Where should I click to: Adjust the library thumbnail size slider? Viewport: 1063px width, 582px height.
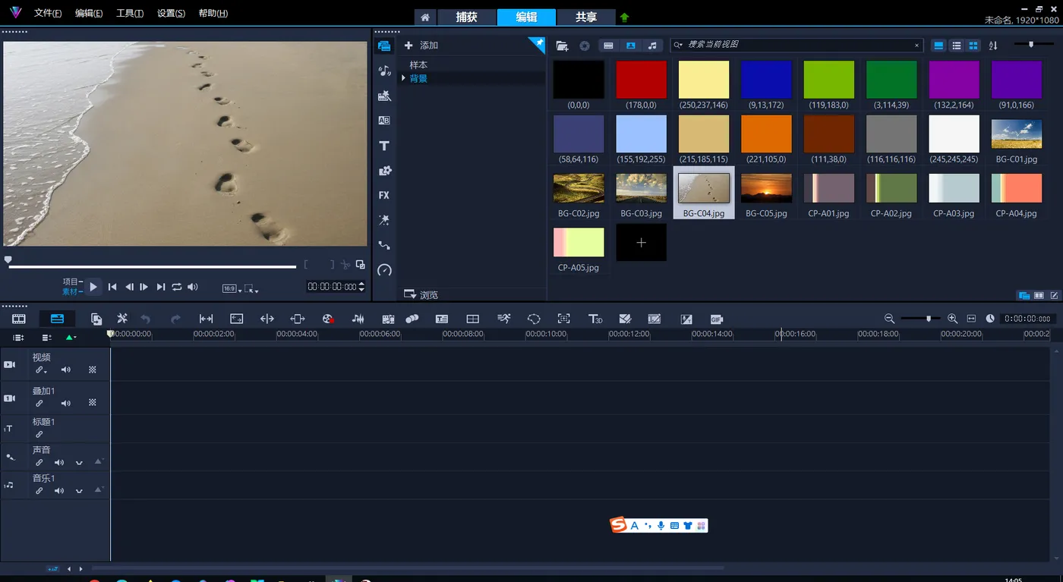click(1030, 45)
